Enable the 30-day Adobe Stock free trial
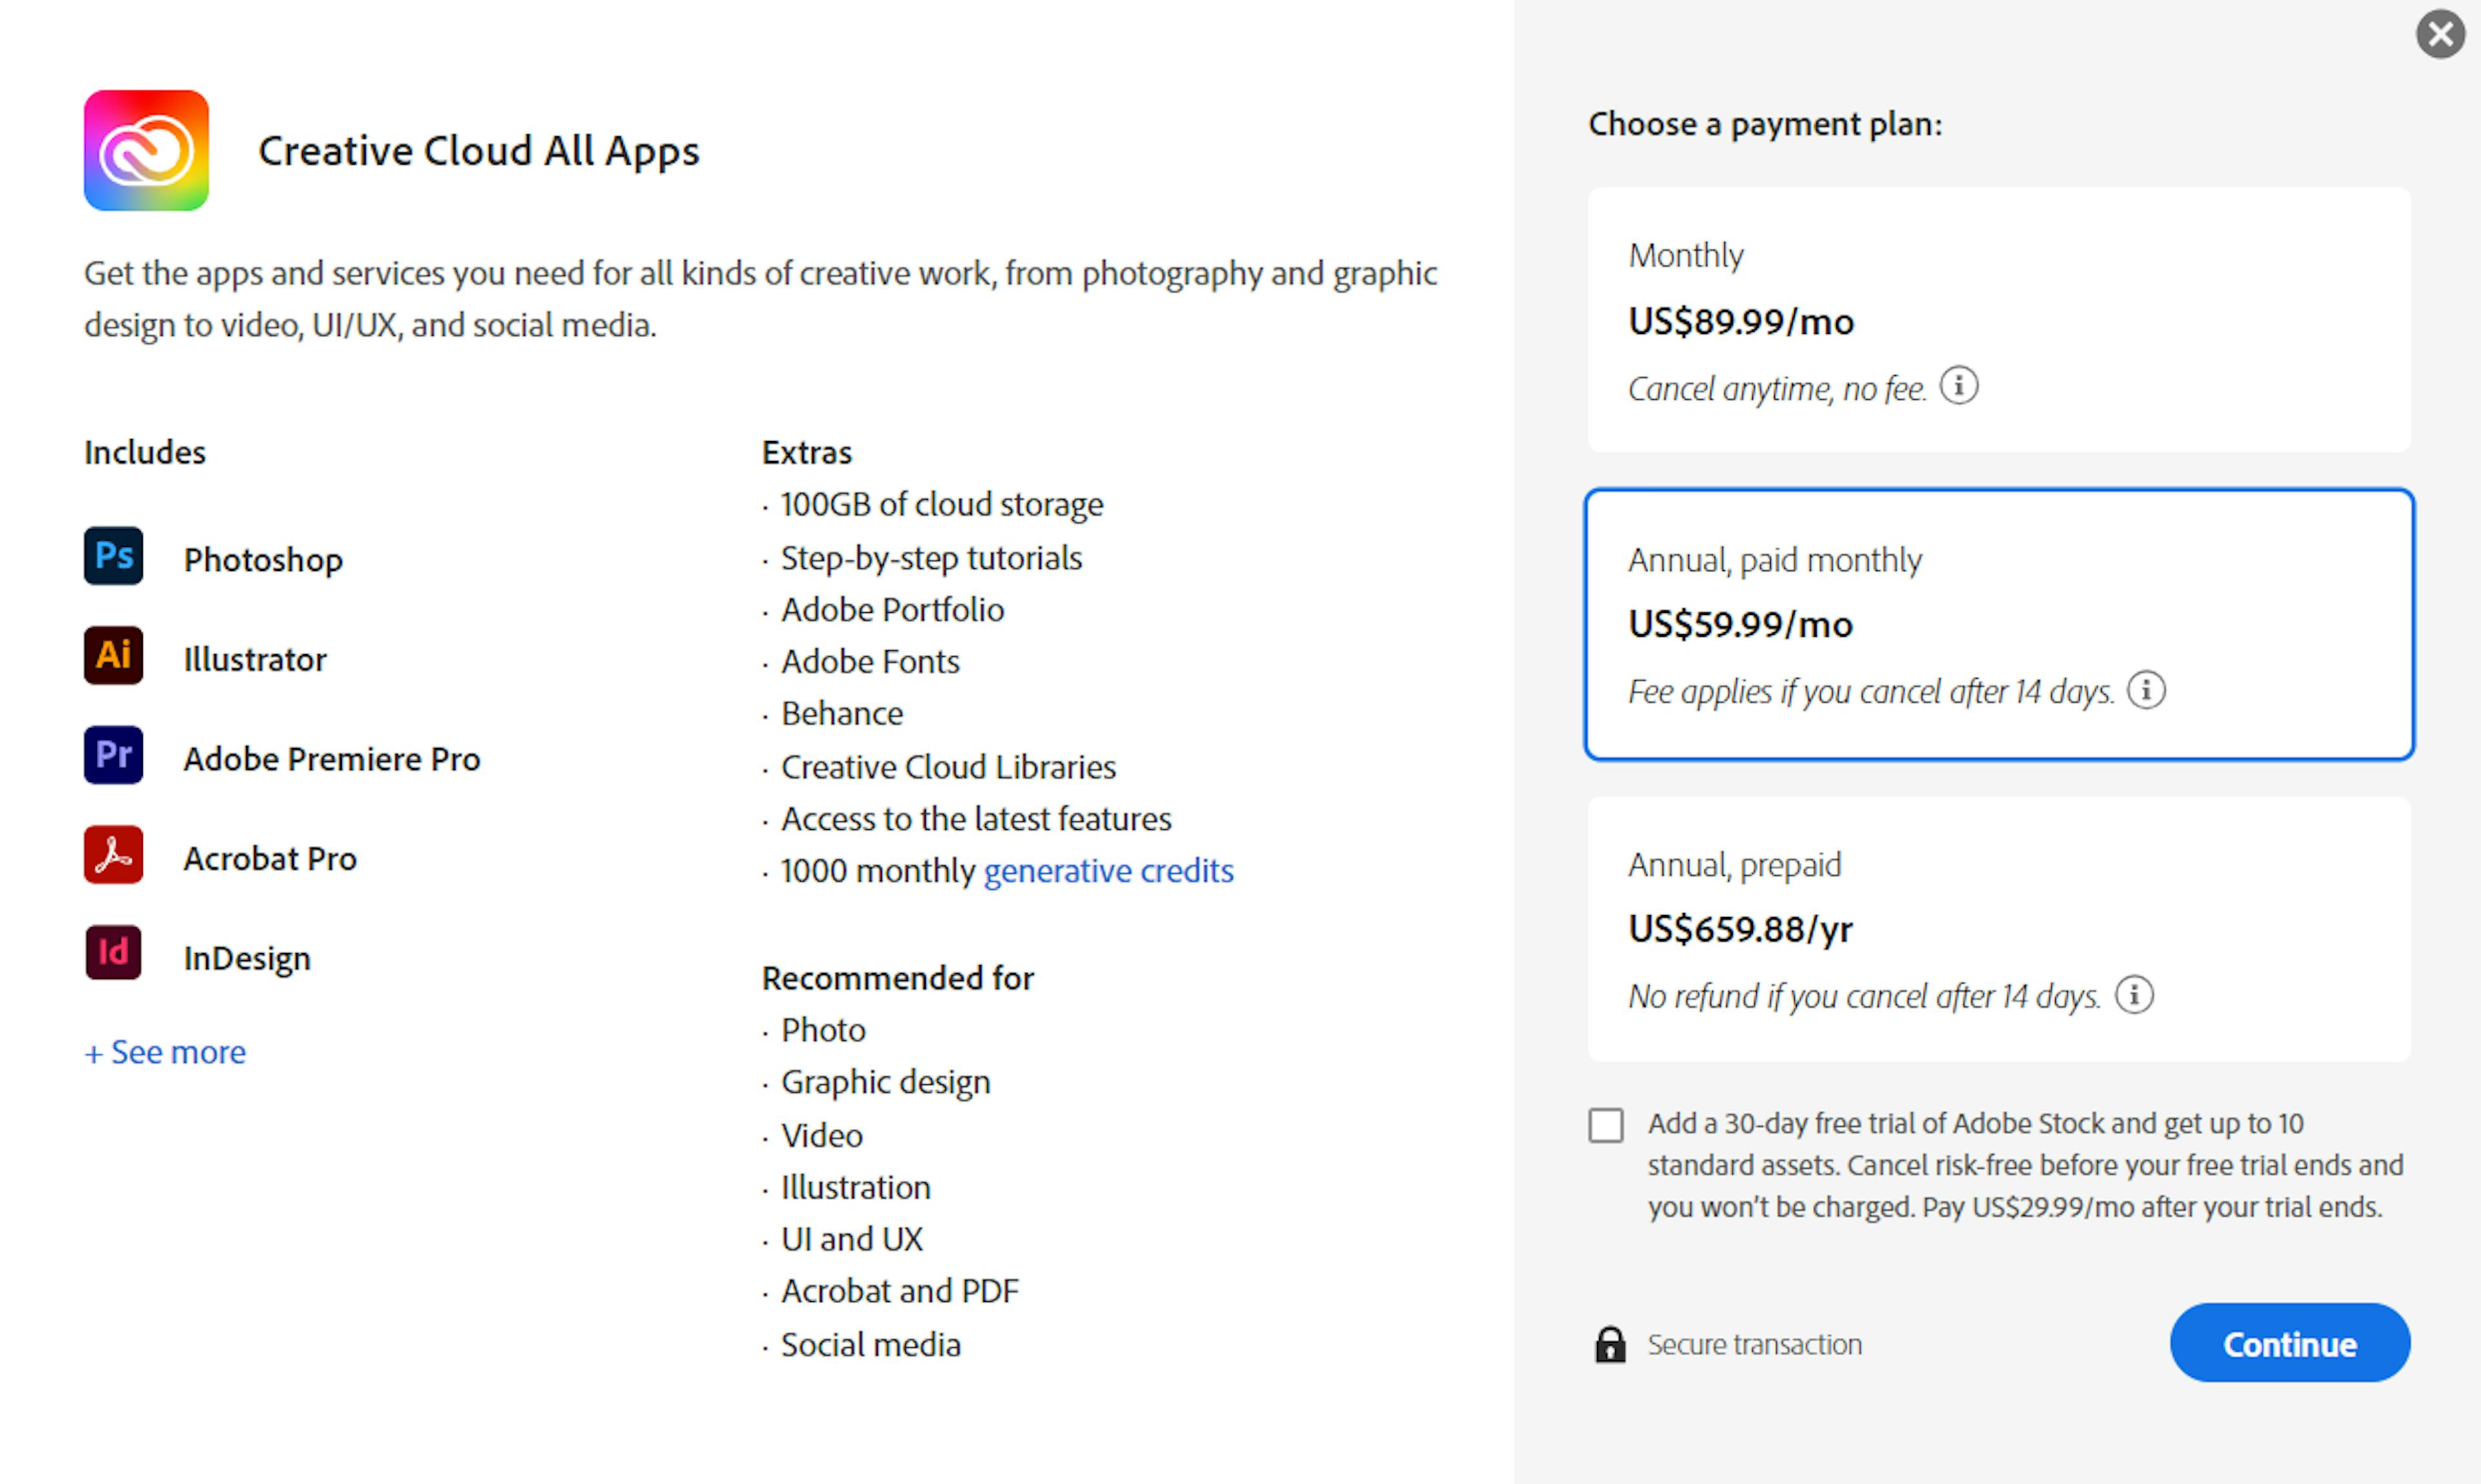This screenshot has height=1484, width=2481. click(x=1606, y=1126)
